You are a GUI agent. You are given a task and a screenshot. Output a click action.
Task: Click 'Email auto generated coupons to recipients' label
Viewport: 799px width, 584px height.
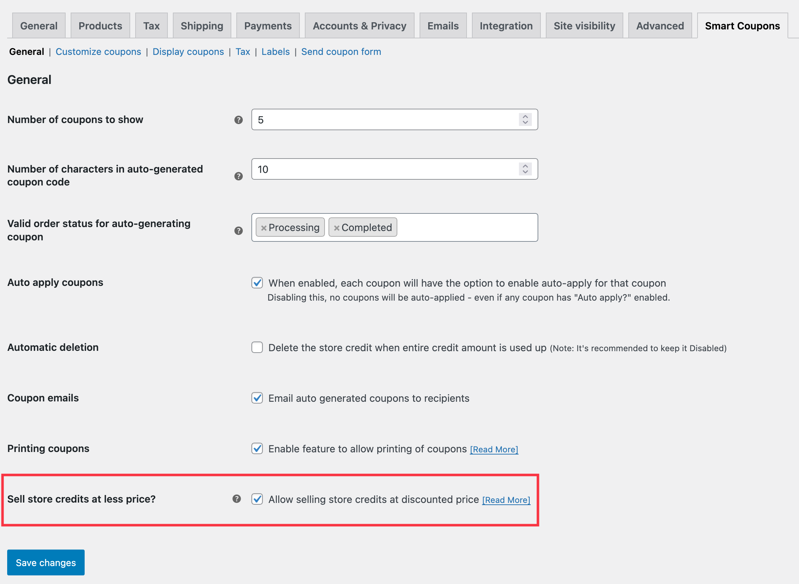click(x=369, y=398)
